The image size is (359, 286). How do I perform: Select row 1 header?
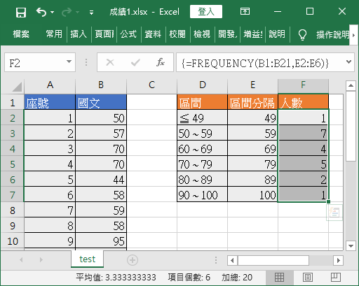[x=12, y=103]
